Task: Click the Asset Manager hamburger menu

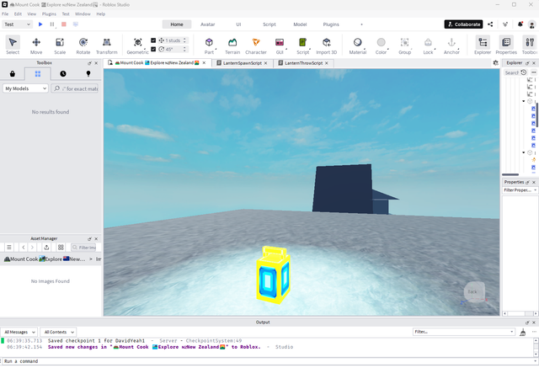Action: click(9, 248)
